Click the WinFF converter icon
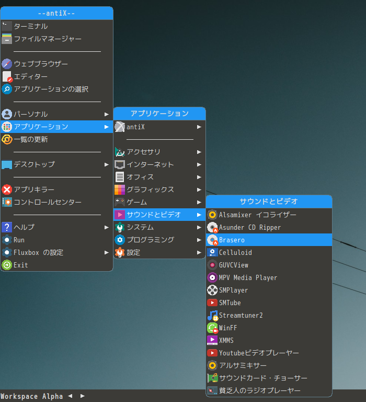The image size is (366, 402). (212, 328)
